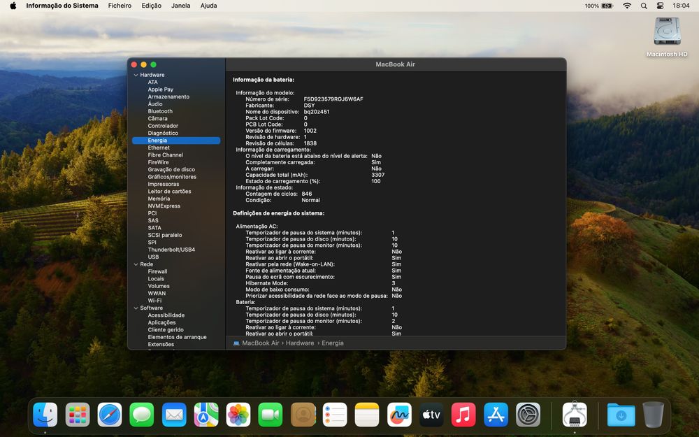Open the Contacts app icon
This screenshot has height=437, width=699.
303,415
